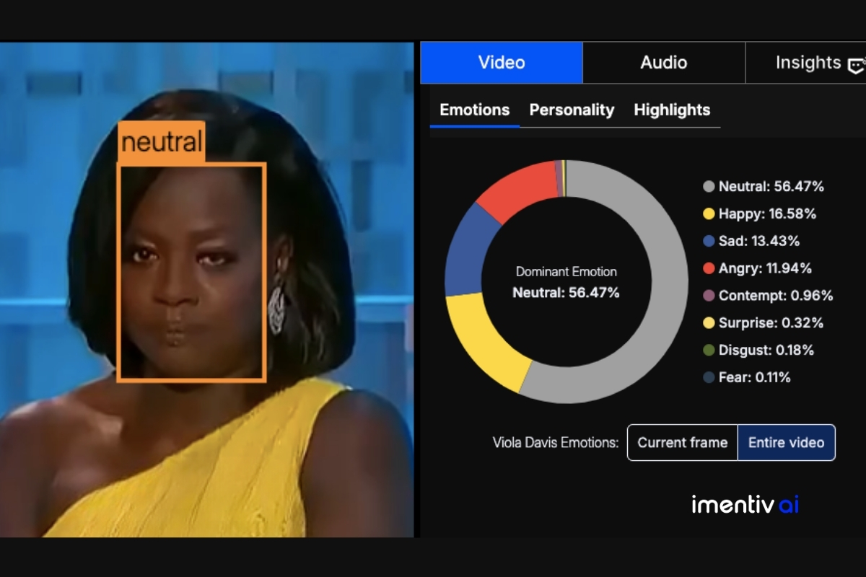866x577 pixels.
Task: Select the green Disgust legend marker
Action: [x=709, y=350]
